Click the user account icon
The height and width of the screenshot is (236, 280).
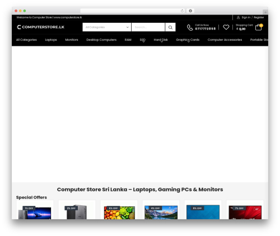[x=238, y=17]
